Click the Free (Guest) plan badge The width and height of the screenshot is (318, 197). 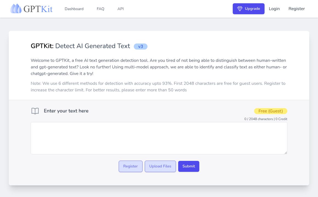[271, 111]
